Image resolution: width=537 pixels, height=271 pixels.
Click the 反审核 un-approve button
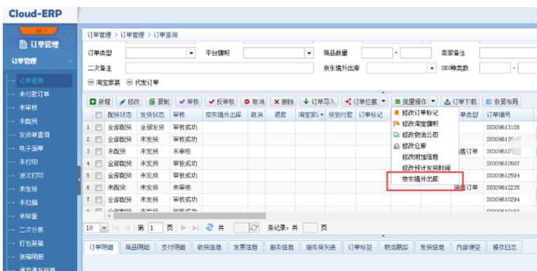221,102
